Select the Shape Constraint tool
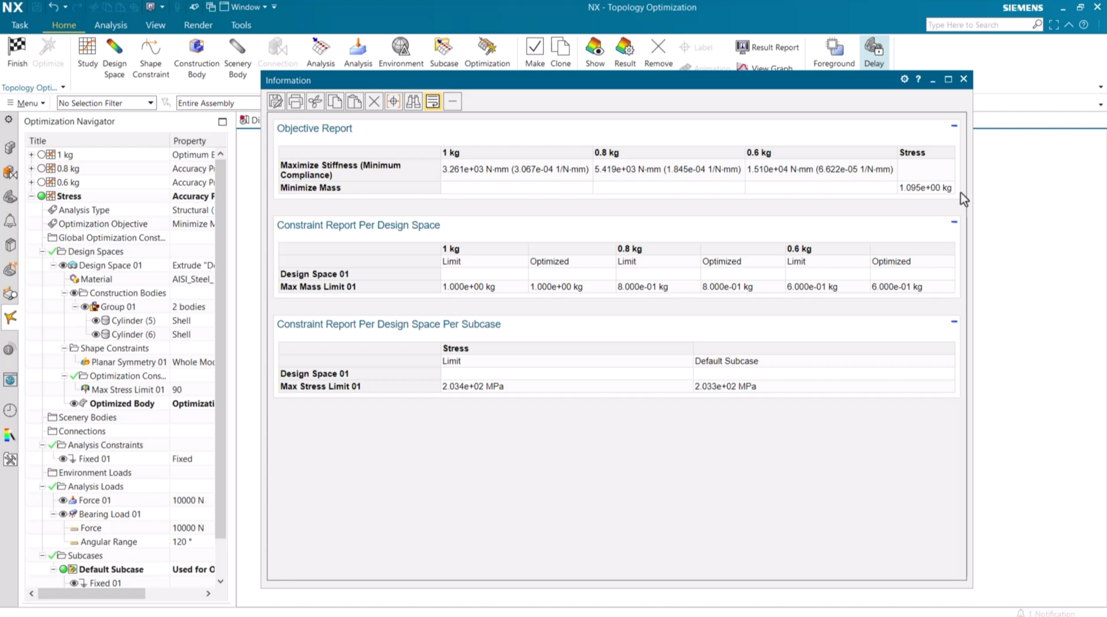 coord(150,48)
